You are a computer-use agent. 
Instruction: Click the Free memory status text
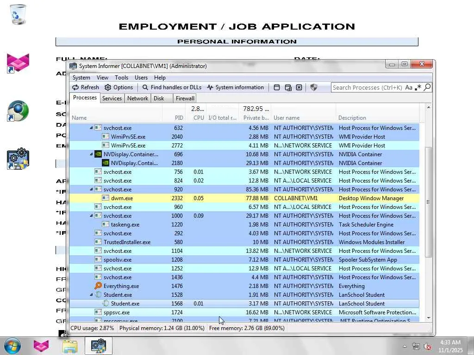coord(247,328)
